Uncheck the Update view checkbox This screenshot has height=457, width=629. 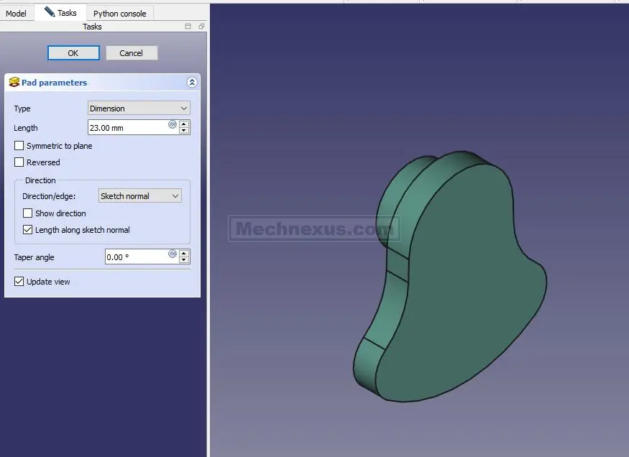(19, 282)
